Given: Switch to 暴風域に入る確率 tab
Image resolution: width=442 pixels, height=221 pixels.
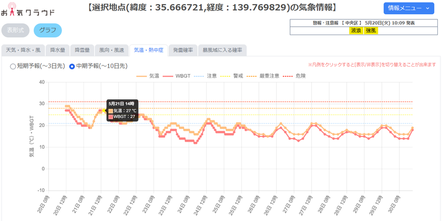Looking at the screenshot, I should click(x=222, y=50).
